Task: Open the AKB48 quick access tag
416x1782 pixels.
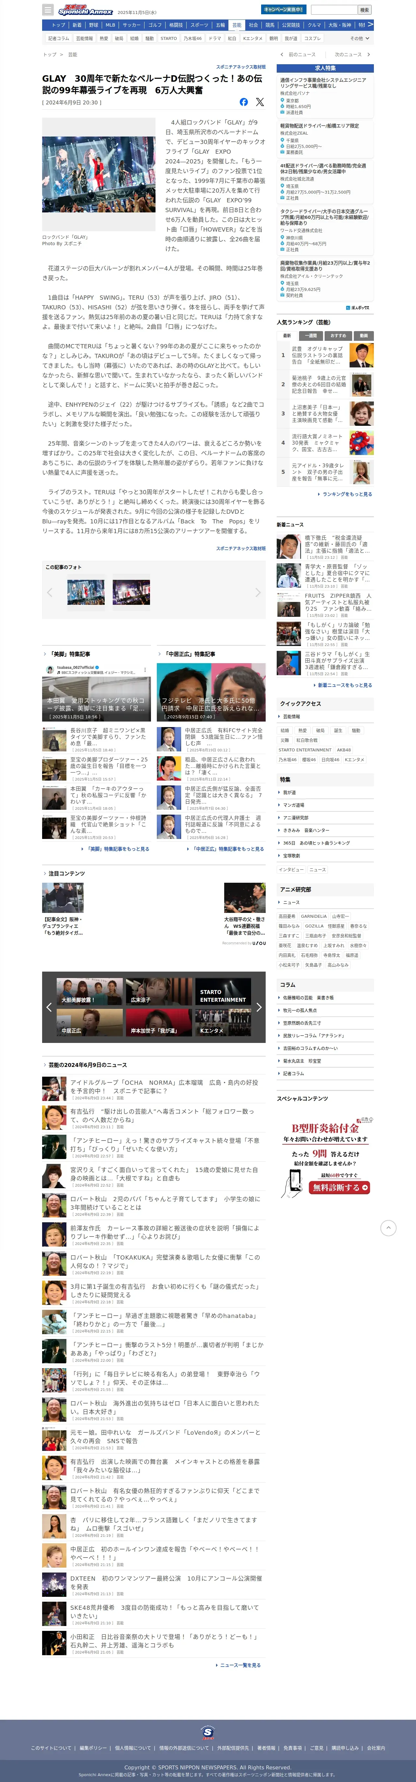Action: click(343, 750)
